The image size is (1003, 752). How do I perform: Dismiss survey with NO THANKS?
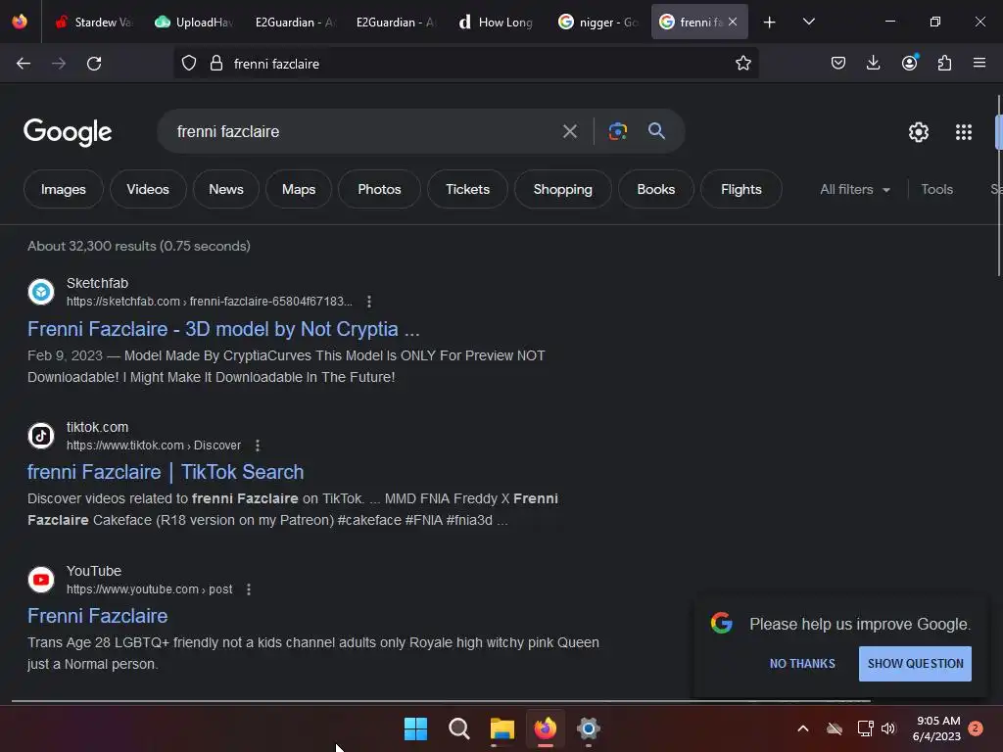802,664
